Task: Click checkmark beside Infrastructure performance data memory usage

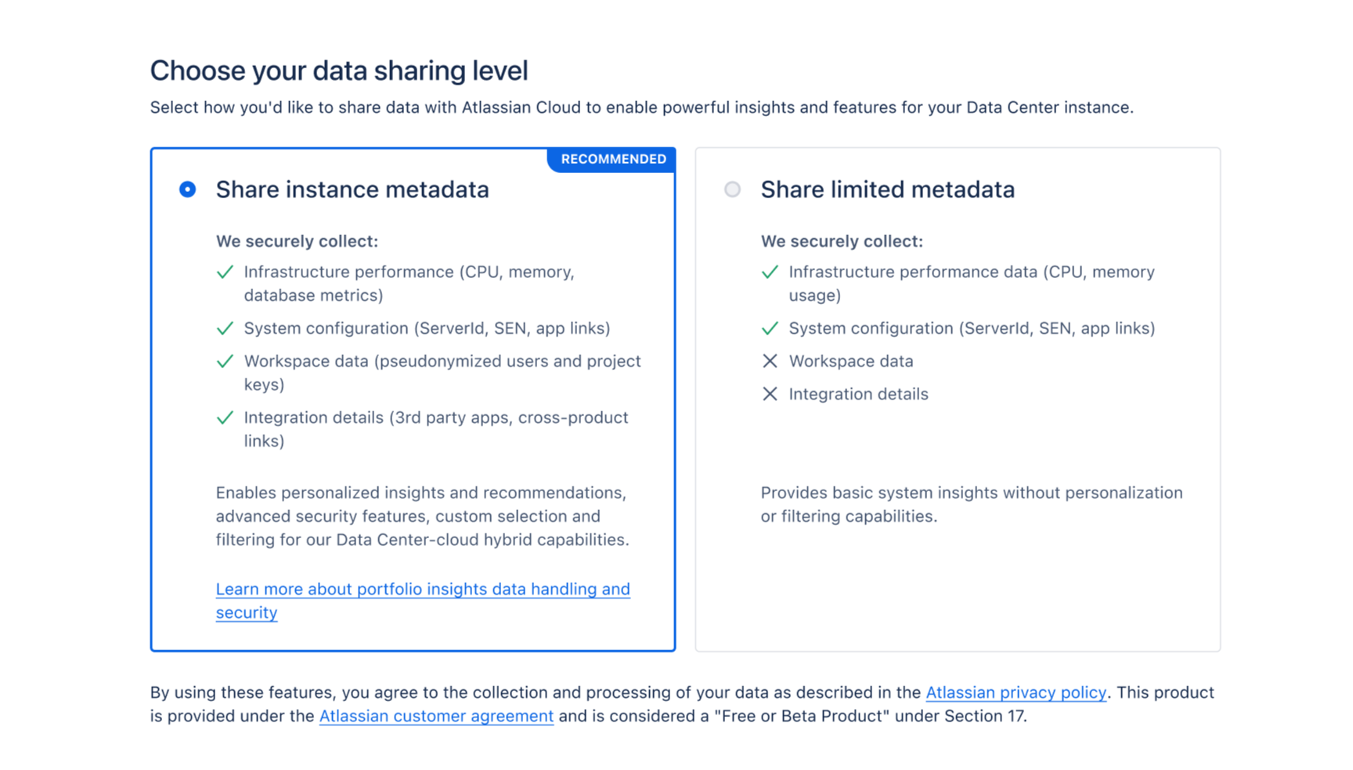Action: click(770, 272)
